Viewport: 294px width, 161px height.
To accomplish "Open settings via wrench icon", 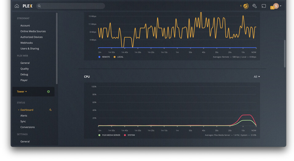I will (254, 6).
